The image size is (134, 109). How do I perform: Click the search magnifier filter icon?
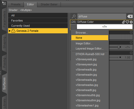coord(74,16)
